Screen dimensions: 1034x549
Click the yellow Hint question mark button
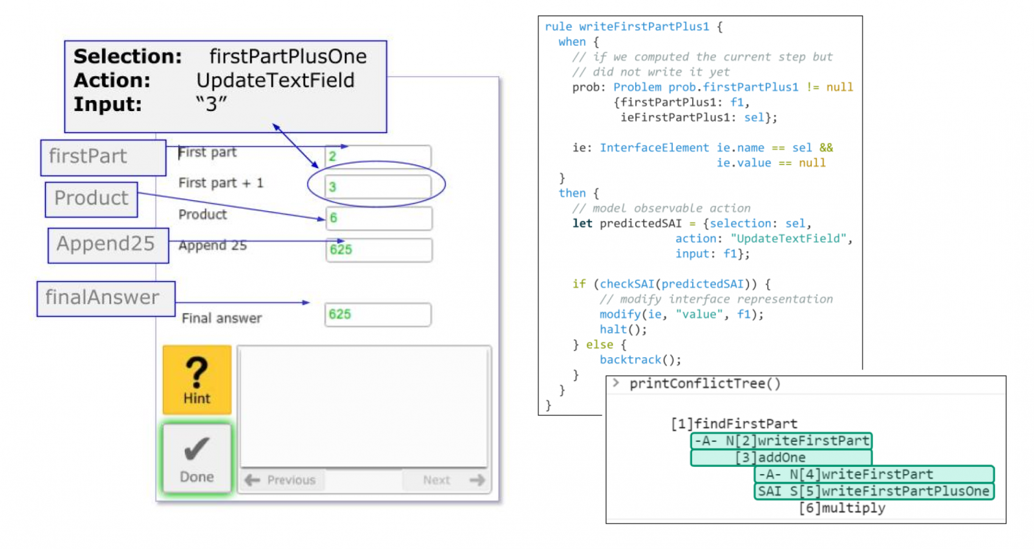(197, 380)
